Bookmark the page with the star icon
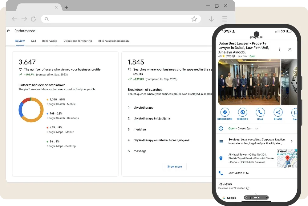Viewport: 308px width, 206px height. tap(194, 19)
